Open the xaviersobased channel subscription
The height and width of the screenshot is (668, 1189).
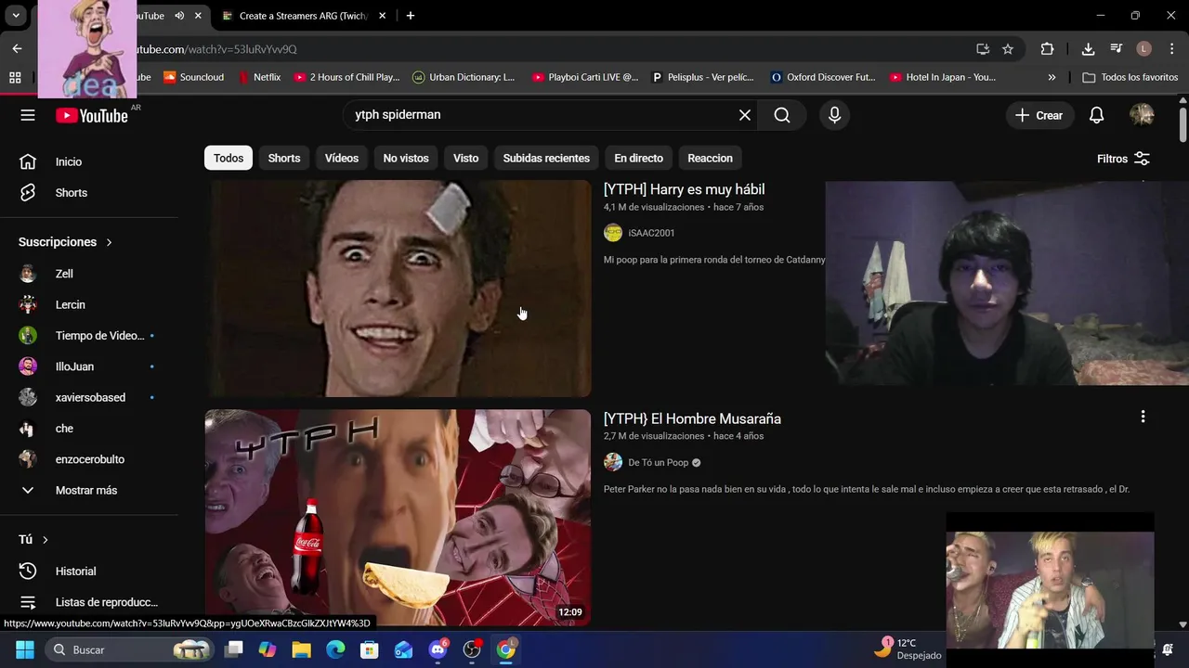(x=89, y=397)
